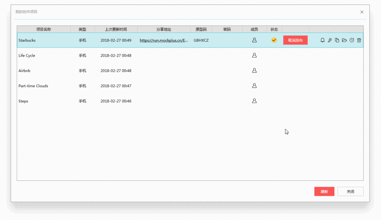Click the 密码 column header
Viewport: 381px width, 220px height.
coord(227,29)
